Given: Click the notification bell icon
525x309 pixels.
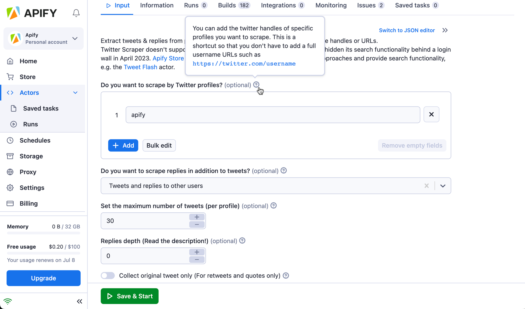Looking at the screenshot, I should (x=76, y=13).
